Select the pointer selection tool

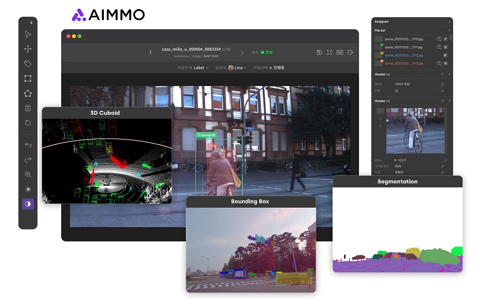tap(28, 34)
